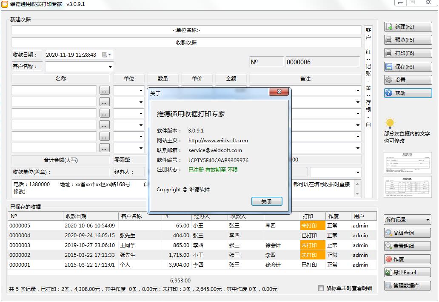This screenshot has height=302, width=439.
Task: Print the receipt using 打印(F6)
Action: point(408,53)
